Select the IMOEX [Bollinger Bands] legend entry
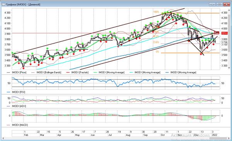This screenshot has width=232, height=141. coord(46,72)
